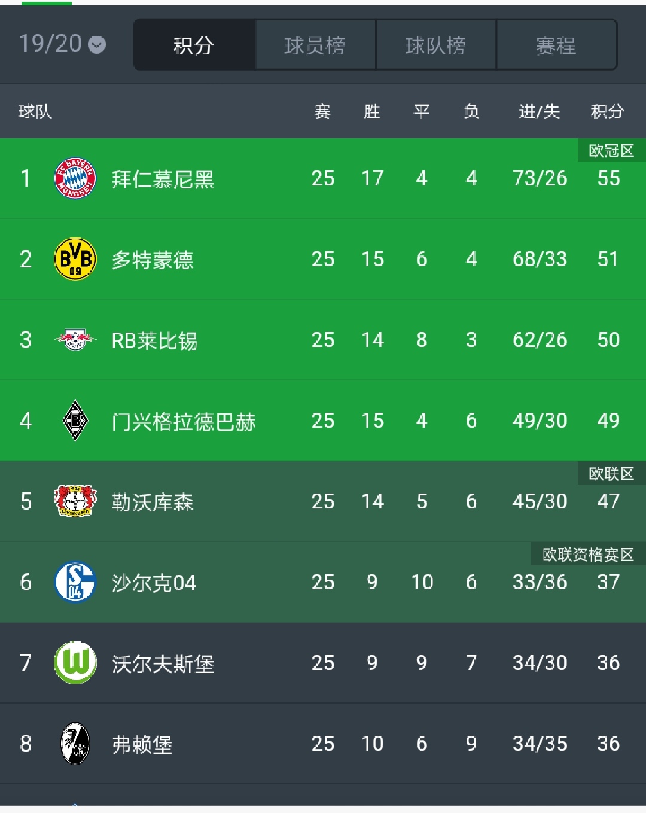The width and height of the screenshot is (646, 813).
Task: Click the 进/失 goals column header
Action: pyautogui.click(x=539, y=111)
